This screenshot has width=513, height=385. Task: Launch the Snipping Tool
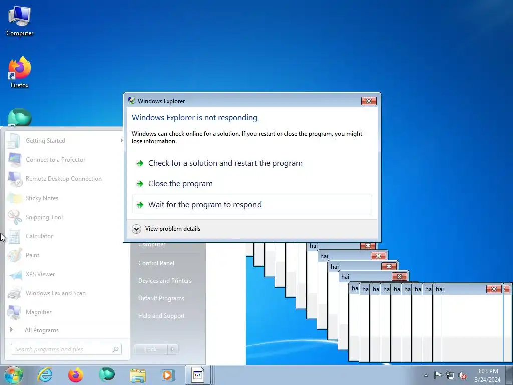pos(44,217)
